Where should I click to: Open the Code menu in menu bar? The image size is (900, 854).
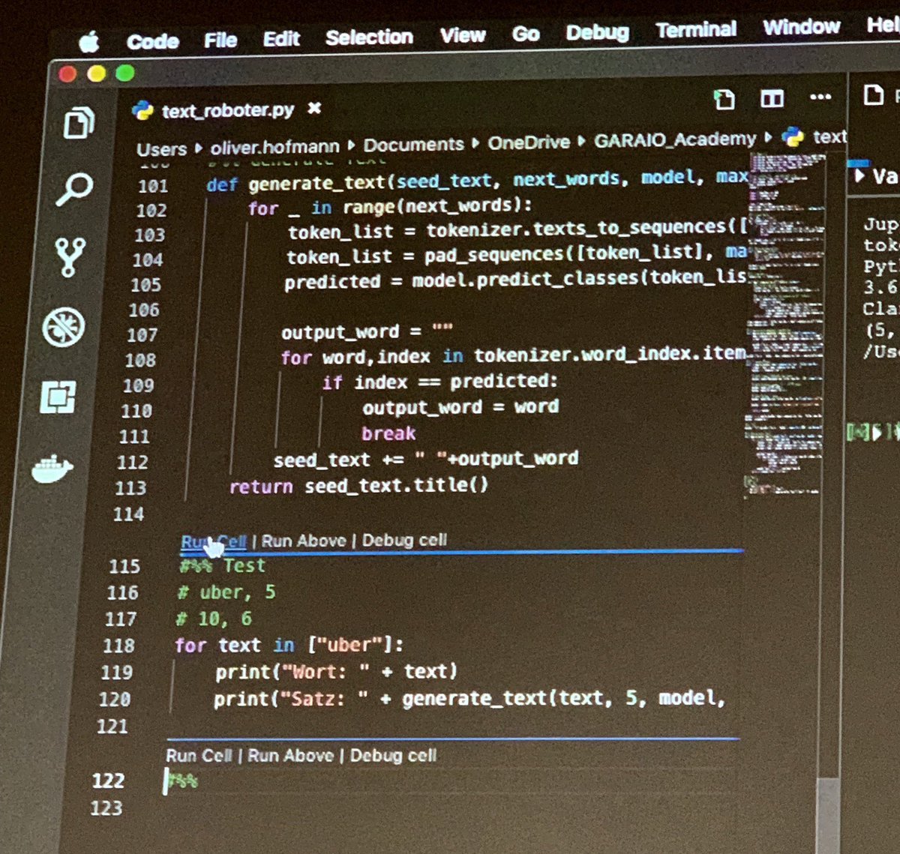[153, 41]
